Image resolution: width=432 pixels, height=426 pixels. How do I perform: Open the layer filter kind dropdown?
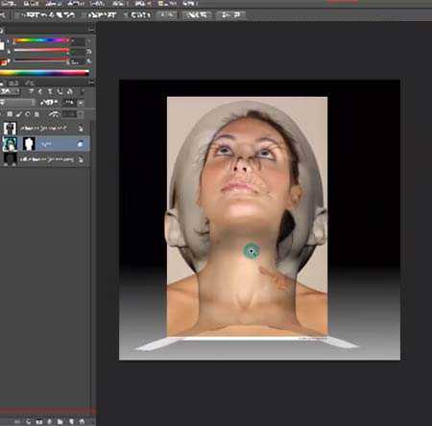pyautogui.click(x=10, y=91)
